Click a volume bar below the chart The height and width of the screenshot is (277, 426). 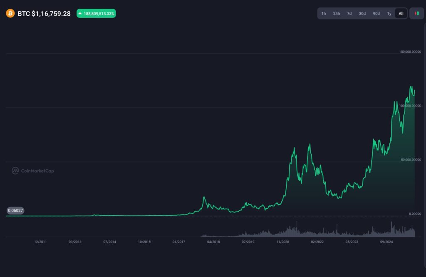coord(296,228)
